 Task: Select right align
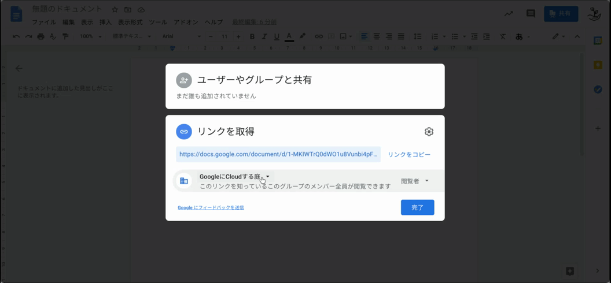(x=388, y=36)
